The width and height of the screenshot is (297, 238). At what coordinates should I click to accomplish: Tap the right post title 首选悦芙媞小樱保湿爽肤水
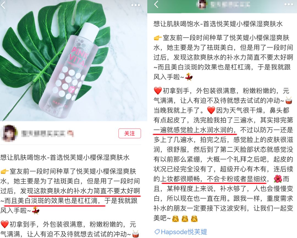[243, 24]
